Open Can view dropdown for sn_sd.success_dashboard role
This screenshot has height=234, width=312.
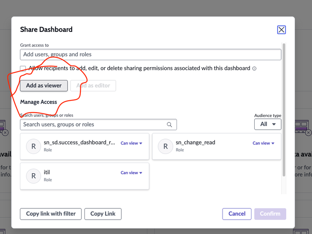tap(131, 143)
